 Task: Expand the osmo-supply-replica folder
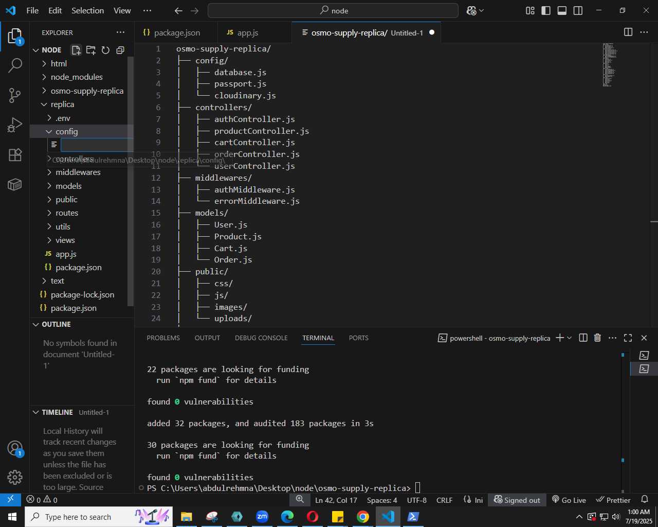[87, 91]
